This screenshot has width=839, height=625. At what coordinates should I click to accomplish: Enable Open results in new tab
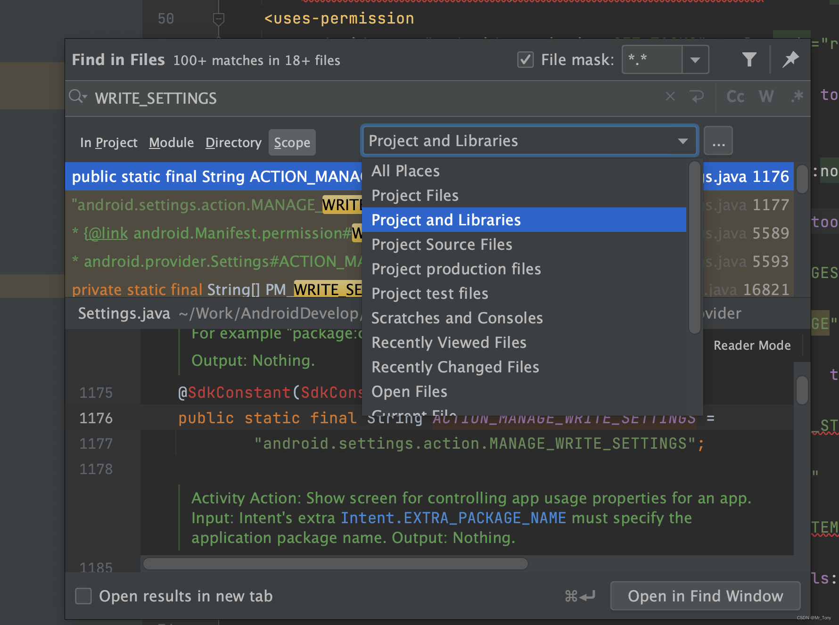pos(83,596)
